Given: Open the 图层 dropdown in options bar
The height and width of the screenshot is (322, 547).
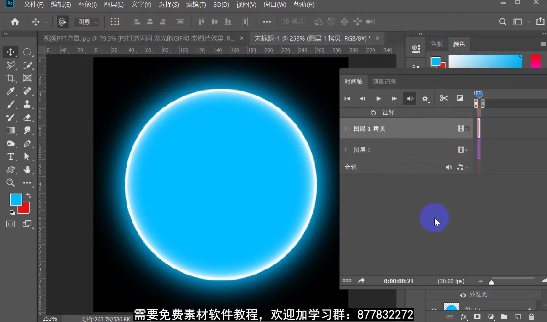Looking at the screenshot, I should pyautogui.click(x=86, y=22).
